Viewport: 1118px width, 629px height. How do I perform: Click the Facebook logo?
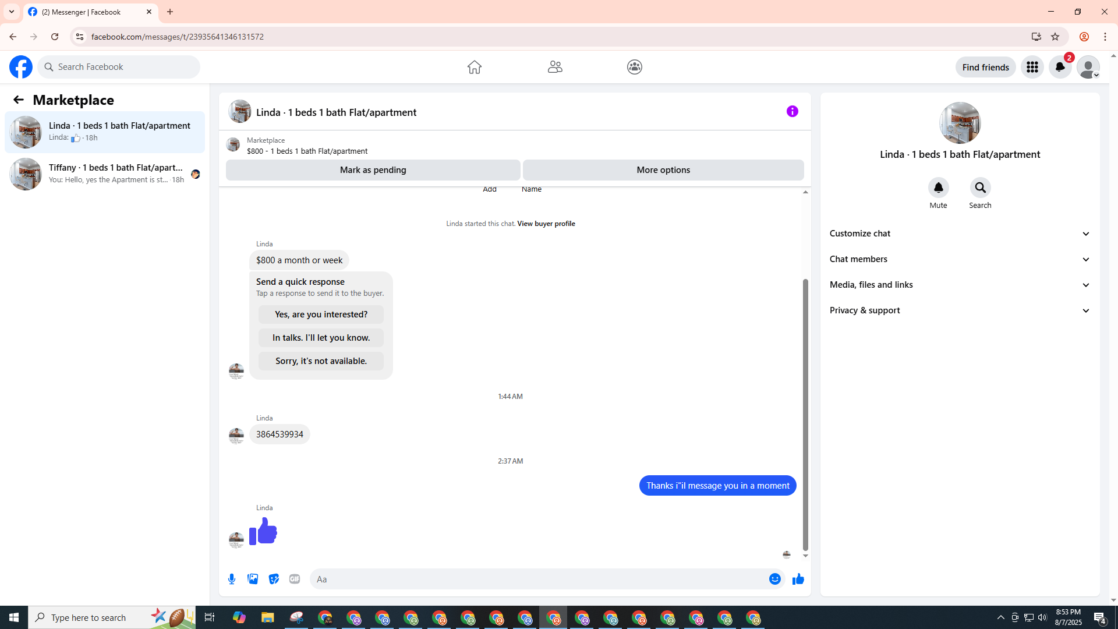click(x=21, y=67)
